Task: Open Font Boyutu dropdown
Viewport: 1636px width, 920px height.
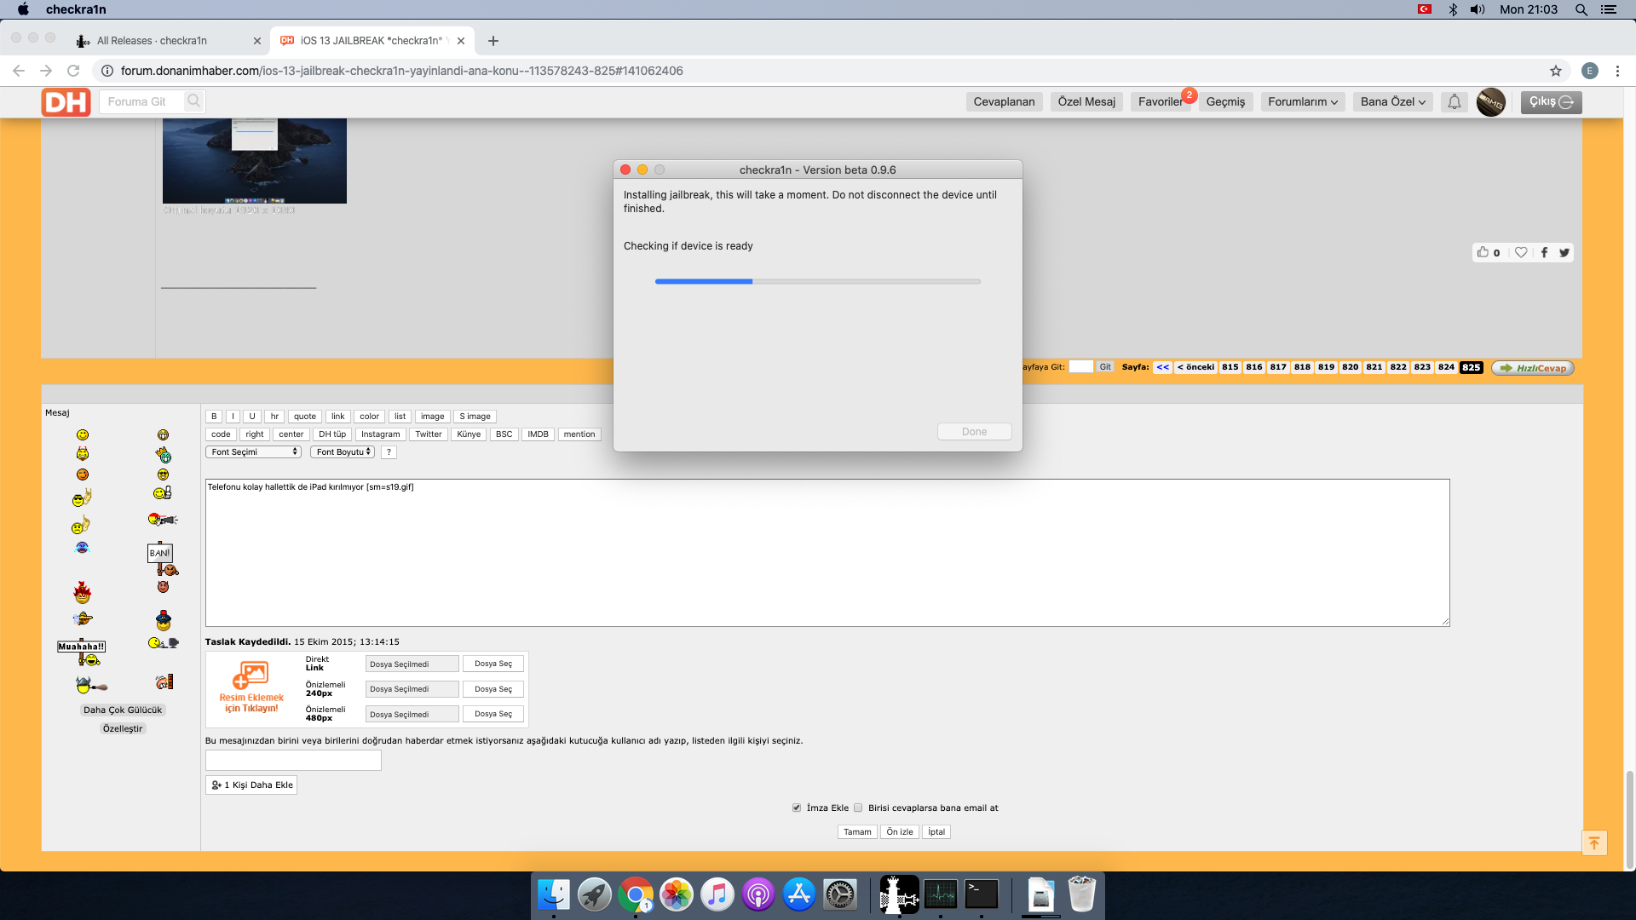Action: (343, 451)
